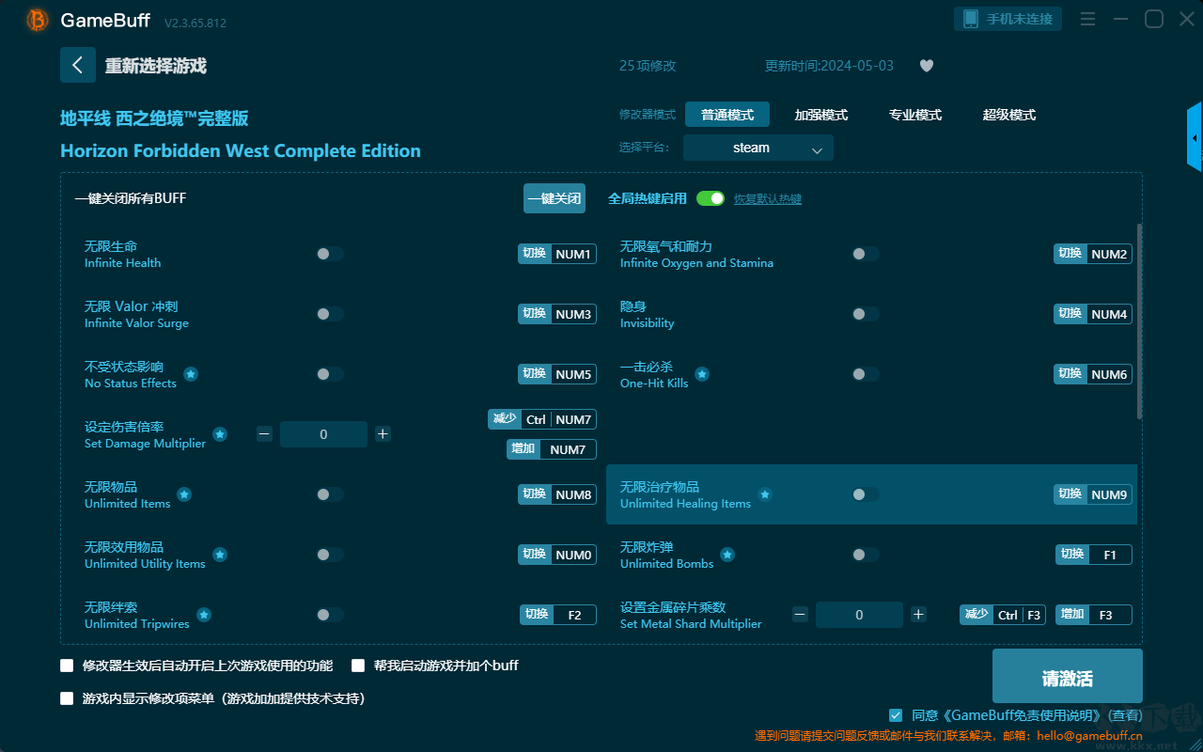Enable Unlimited Utility Items switch
Image resolution: width=1203 pixels, height=752 pixels.
click(x=330, y=555)
